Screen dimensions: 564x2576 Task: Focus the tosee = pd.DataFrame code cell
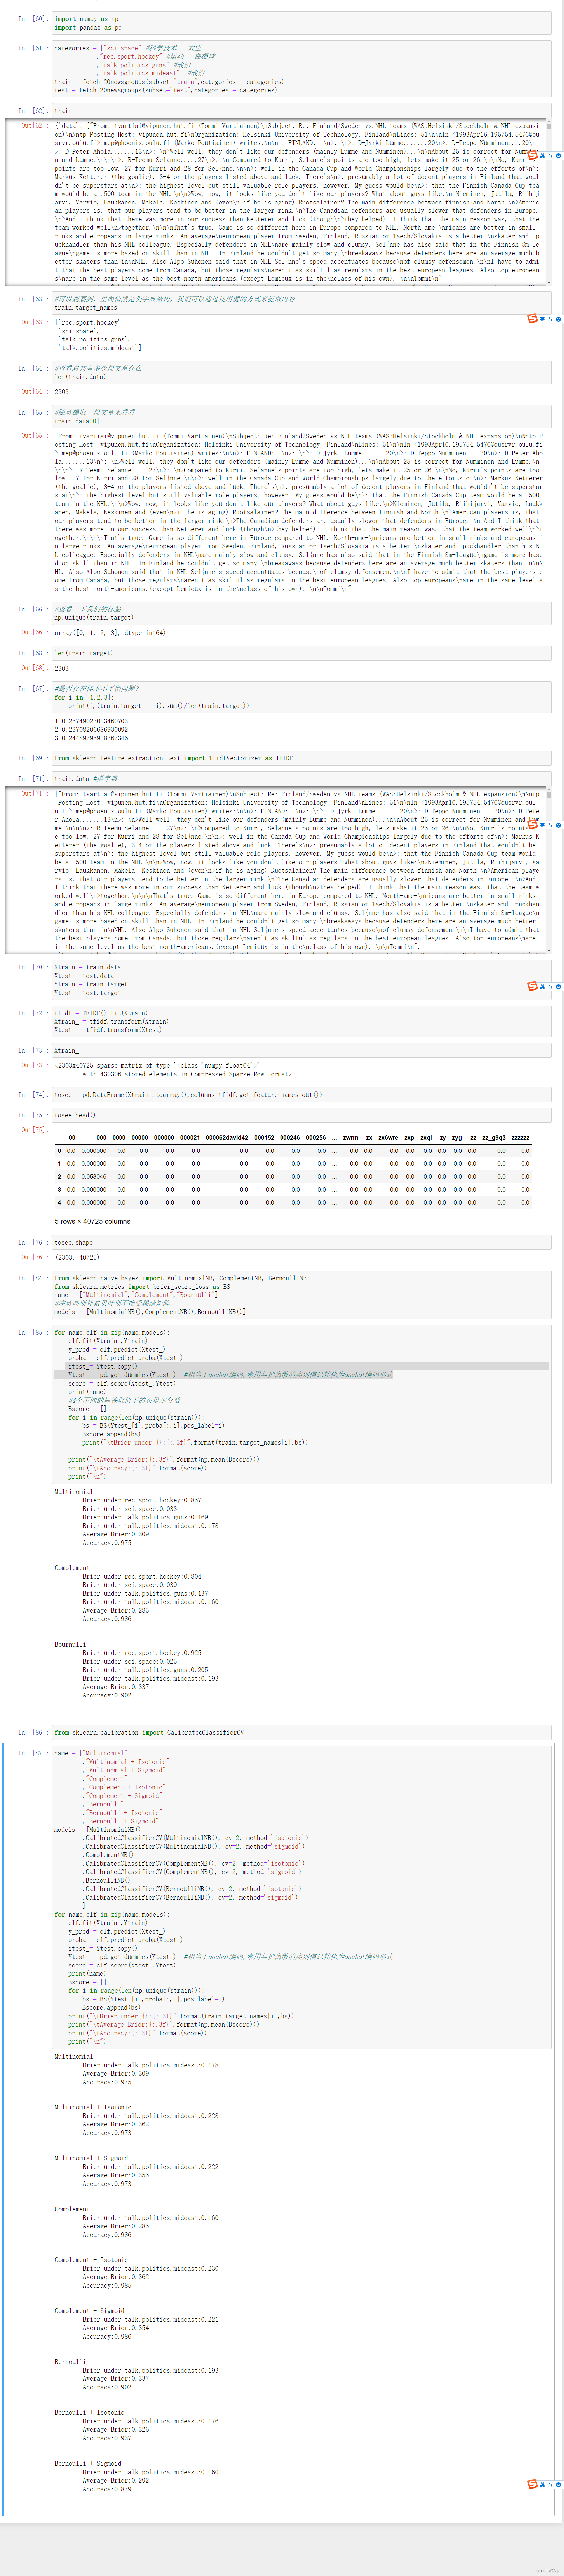coord(301,1095)
